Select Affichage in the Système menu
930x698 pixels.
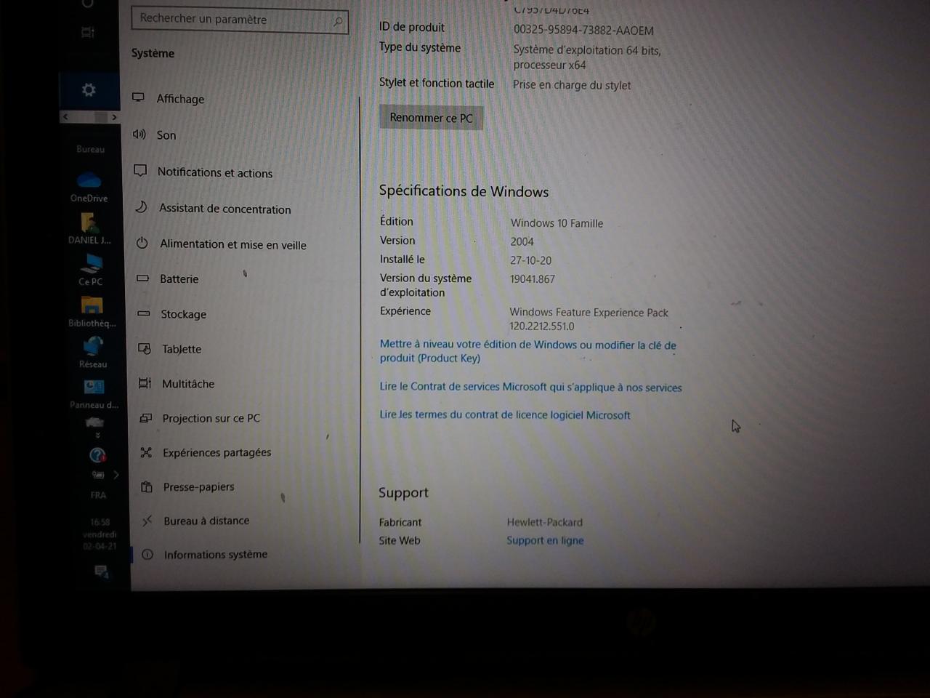(x=180, y=99)
